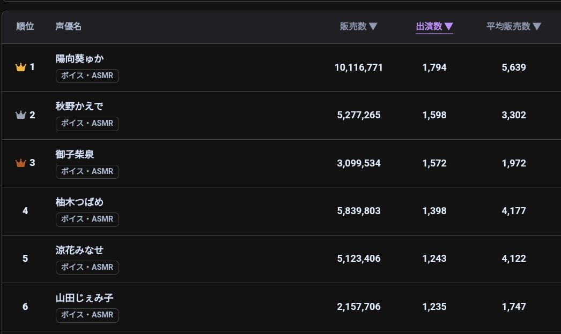Click ボイス・ASMR tag under 秋野かえで

[x=87, y=124]
